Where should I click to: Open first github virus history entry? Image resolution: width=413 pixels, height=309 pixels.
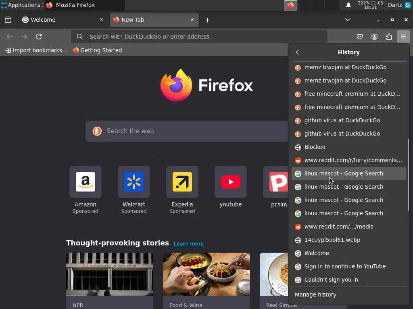pyautogui.click(x=349, y=120)
